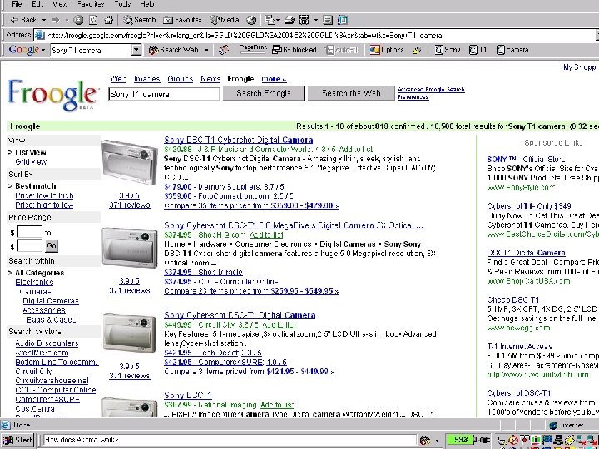The image size is (599, 449).
Task: Open Advanced Froogle Search link
Action: tap(431, 89)
